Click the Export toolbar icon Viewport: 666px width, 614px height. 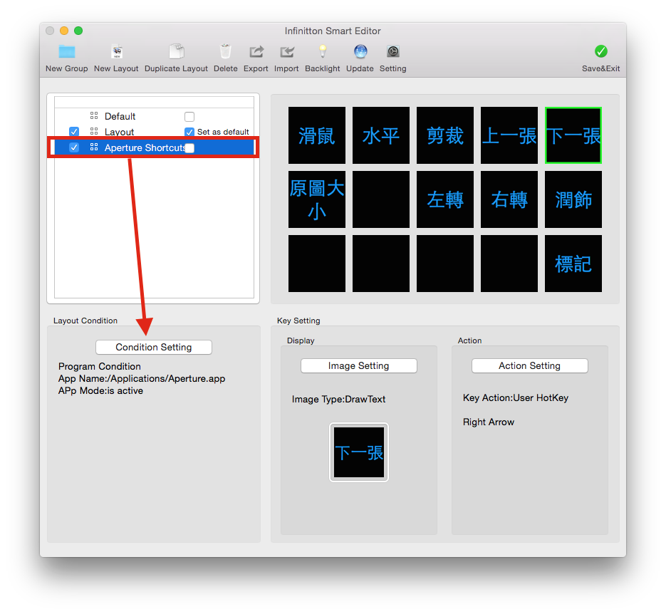coord(256,52)
